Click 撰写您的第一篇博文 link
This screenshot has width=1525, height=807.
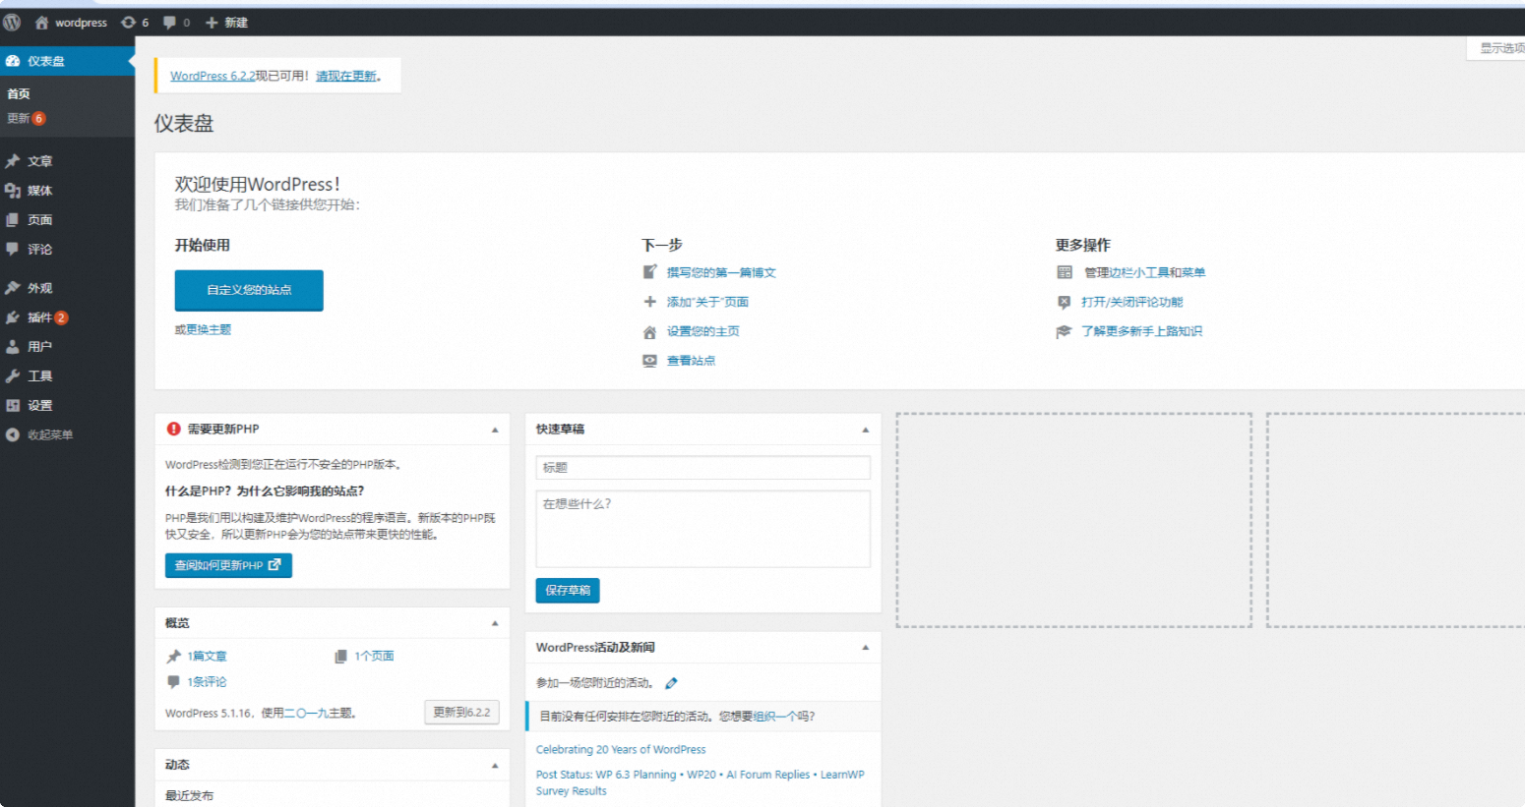coord(721,272)
